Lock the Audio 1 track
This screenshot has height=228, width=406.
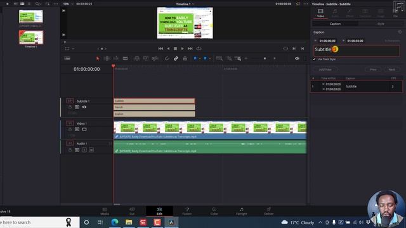70,150
